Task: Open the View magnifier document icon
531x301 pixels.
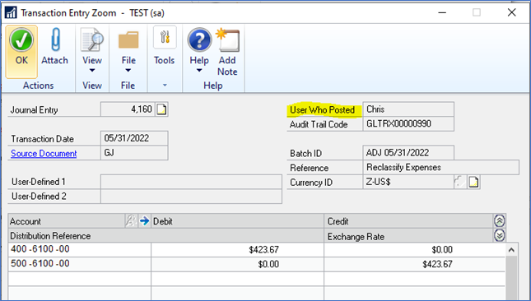Action: click(91, 40)
